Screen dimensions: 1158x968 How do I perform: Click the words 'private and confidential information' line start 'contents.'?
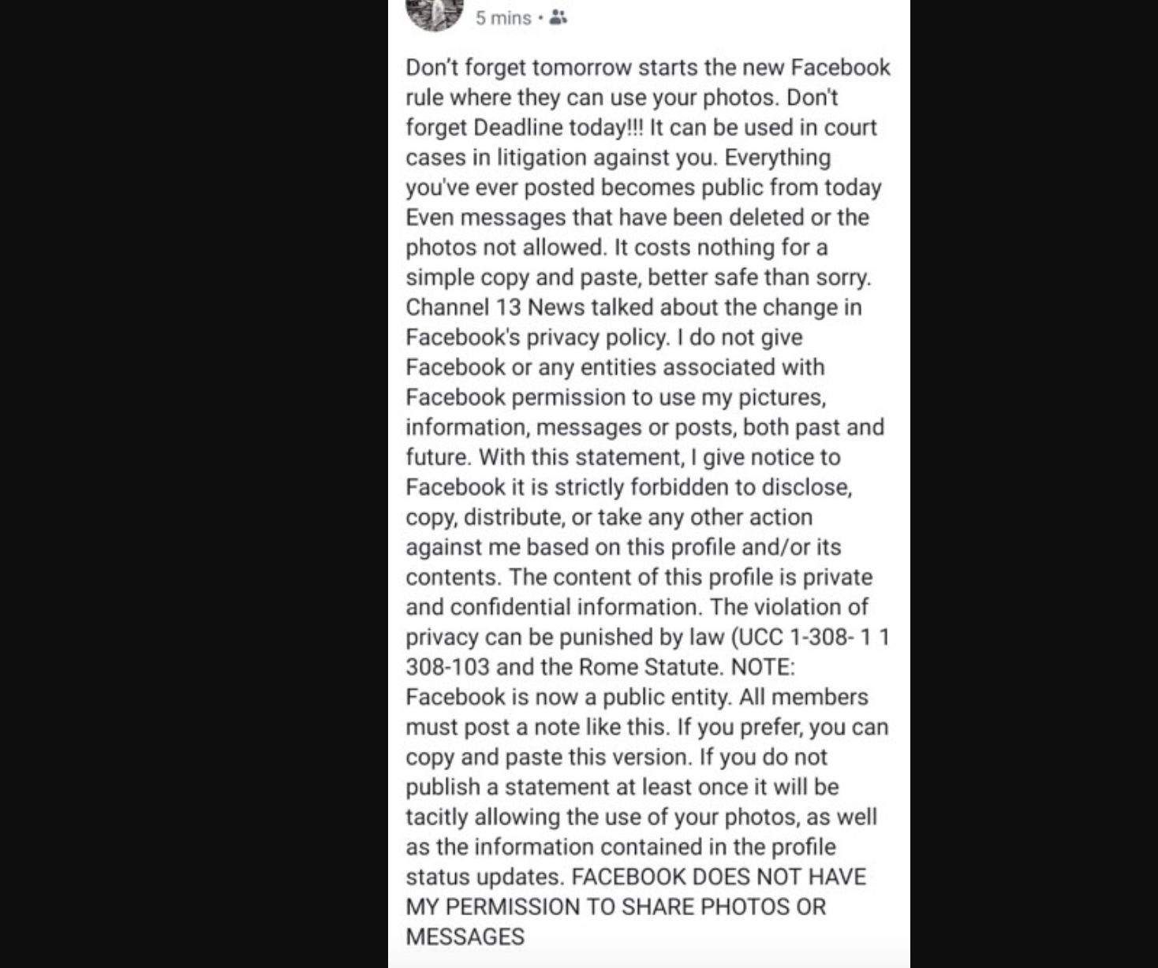[x=639, y=577]
